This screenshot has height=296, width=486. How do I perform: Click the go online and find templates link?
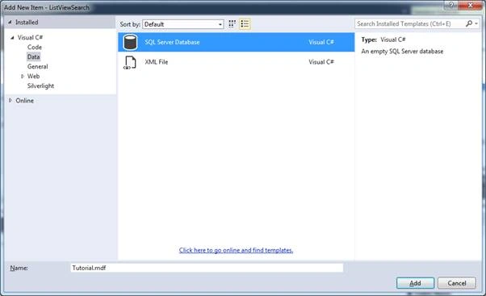pyautogui.click(x=236, y=250)
